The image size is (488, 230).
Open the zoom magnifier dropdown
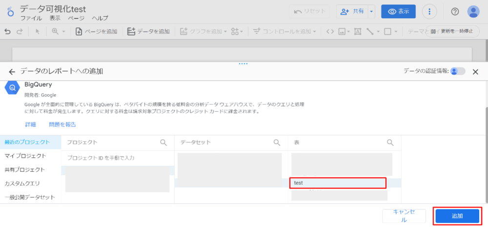coord(59,31)
